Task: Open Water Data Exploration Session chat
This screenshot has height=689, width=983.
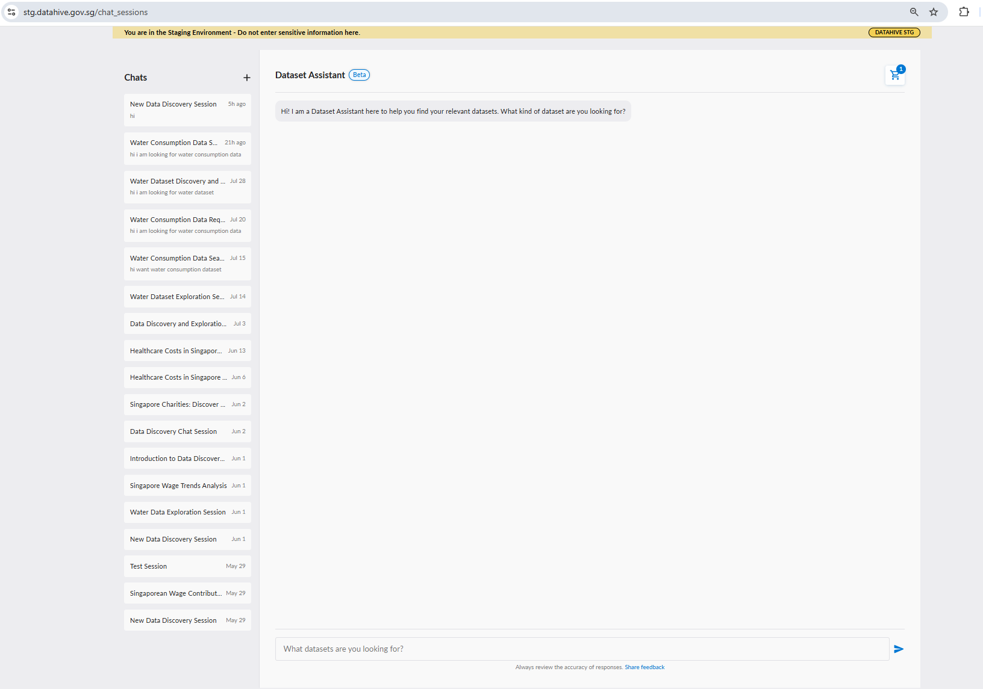Action: [187, 512]
